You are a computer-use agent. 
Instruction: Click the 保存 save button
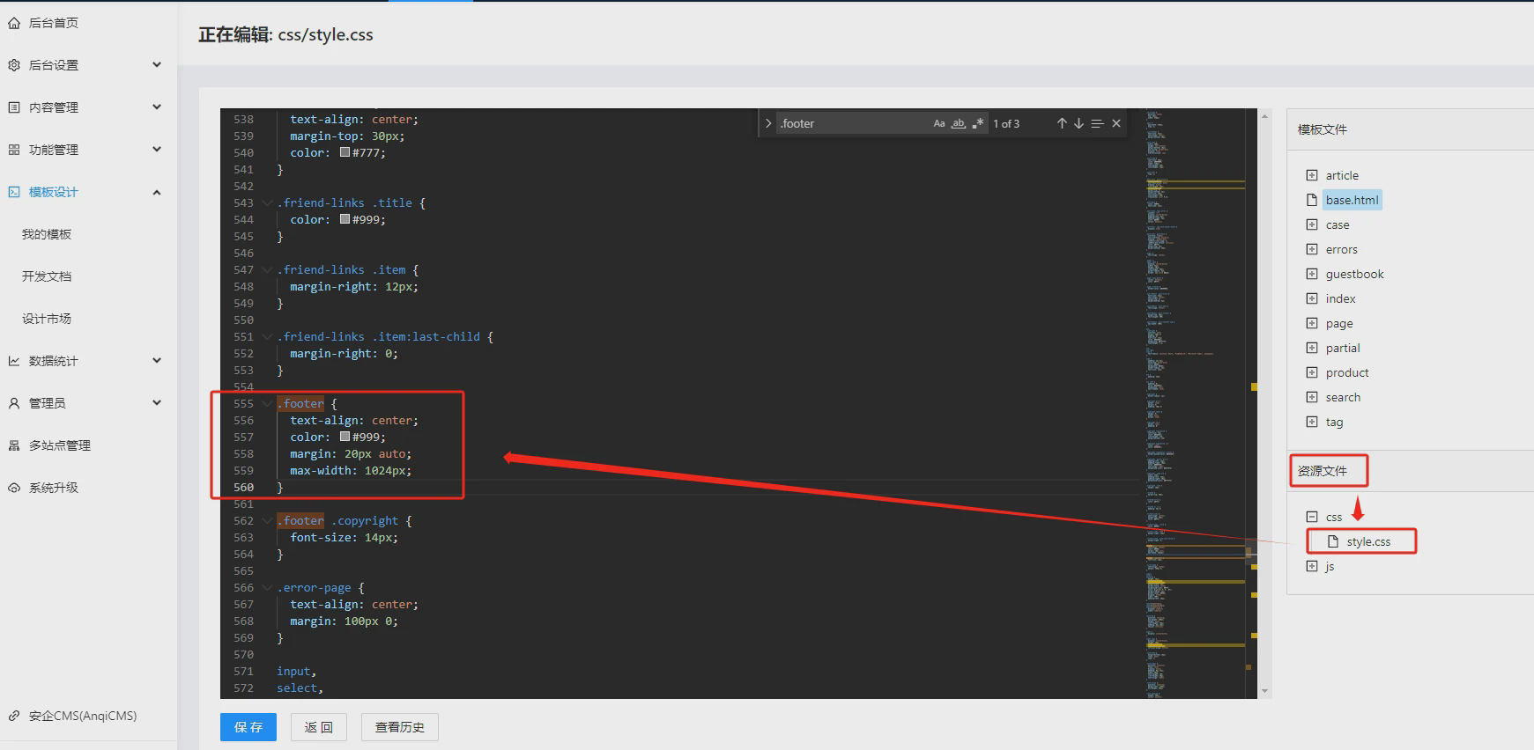[248, 727]
